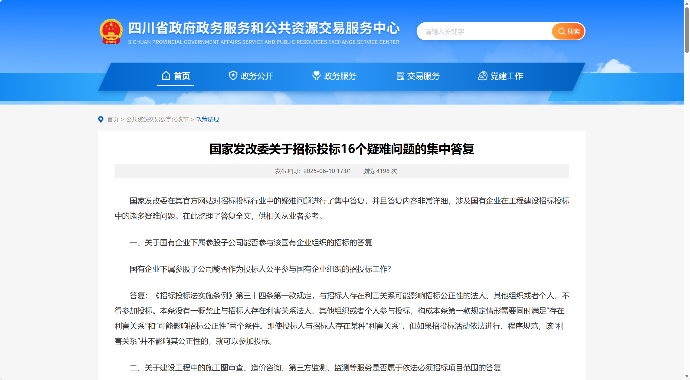Click the 答复 paragraph citing 招标投标法实施条例

342,319
